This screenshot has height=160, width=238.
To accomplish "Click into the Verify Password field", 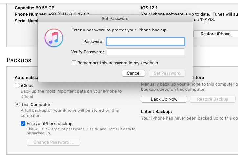I will [x=146, y=52].
